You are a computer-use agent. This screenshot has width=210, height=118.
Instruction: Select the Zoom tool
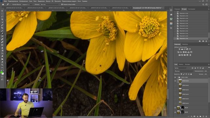(2, 65)
